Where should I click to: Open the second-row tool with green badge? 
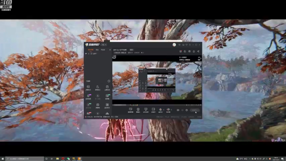(x=107, y=97)
